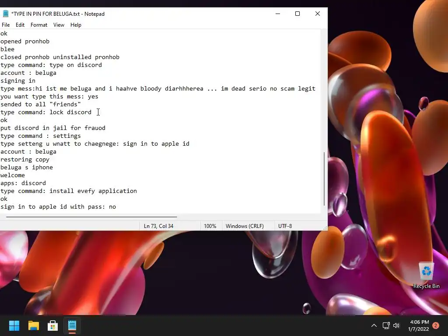This screenshot has width=448, height=336.
Task: Open the Windows Start button
Action: pyautogui.click(x=14, y=325)
